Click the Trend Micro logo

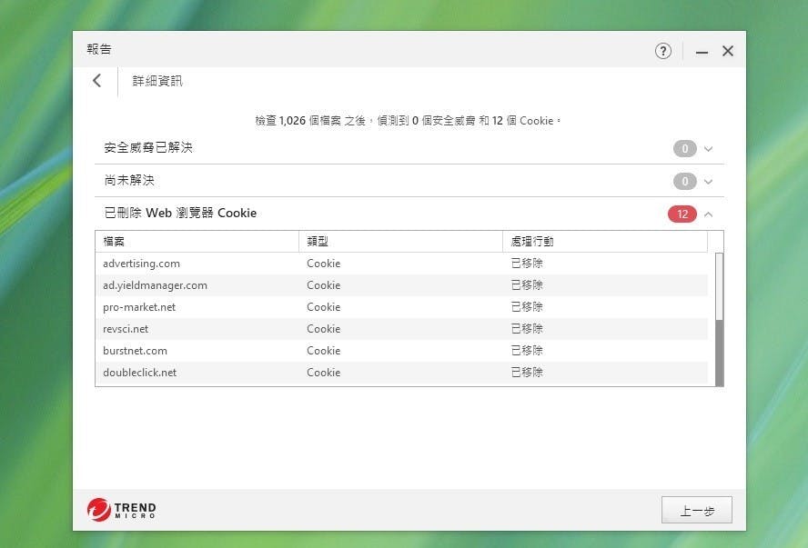pyautogui.click(x=122, y=510)
